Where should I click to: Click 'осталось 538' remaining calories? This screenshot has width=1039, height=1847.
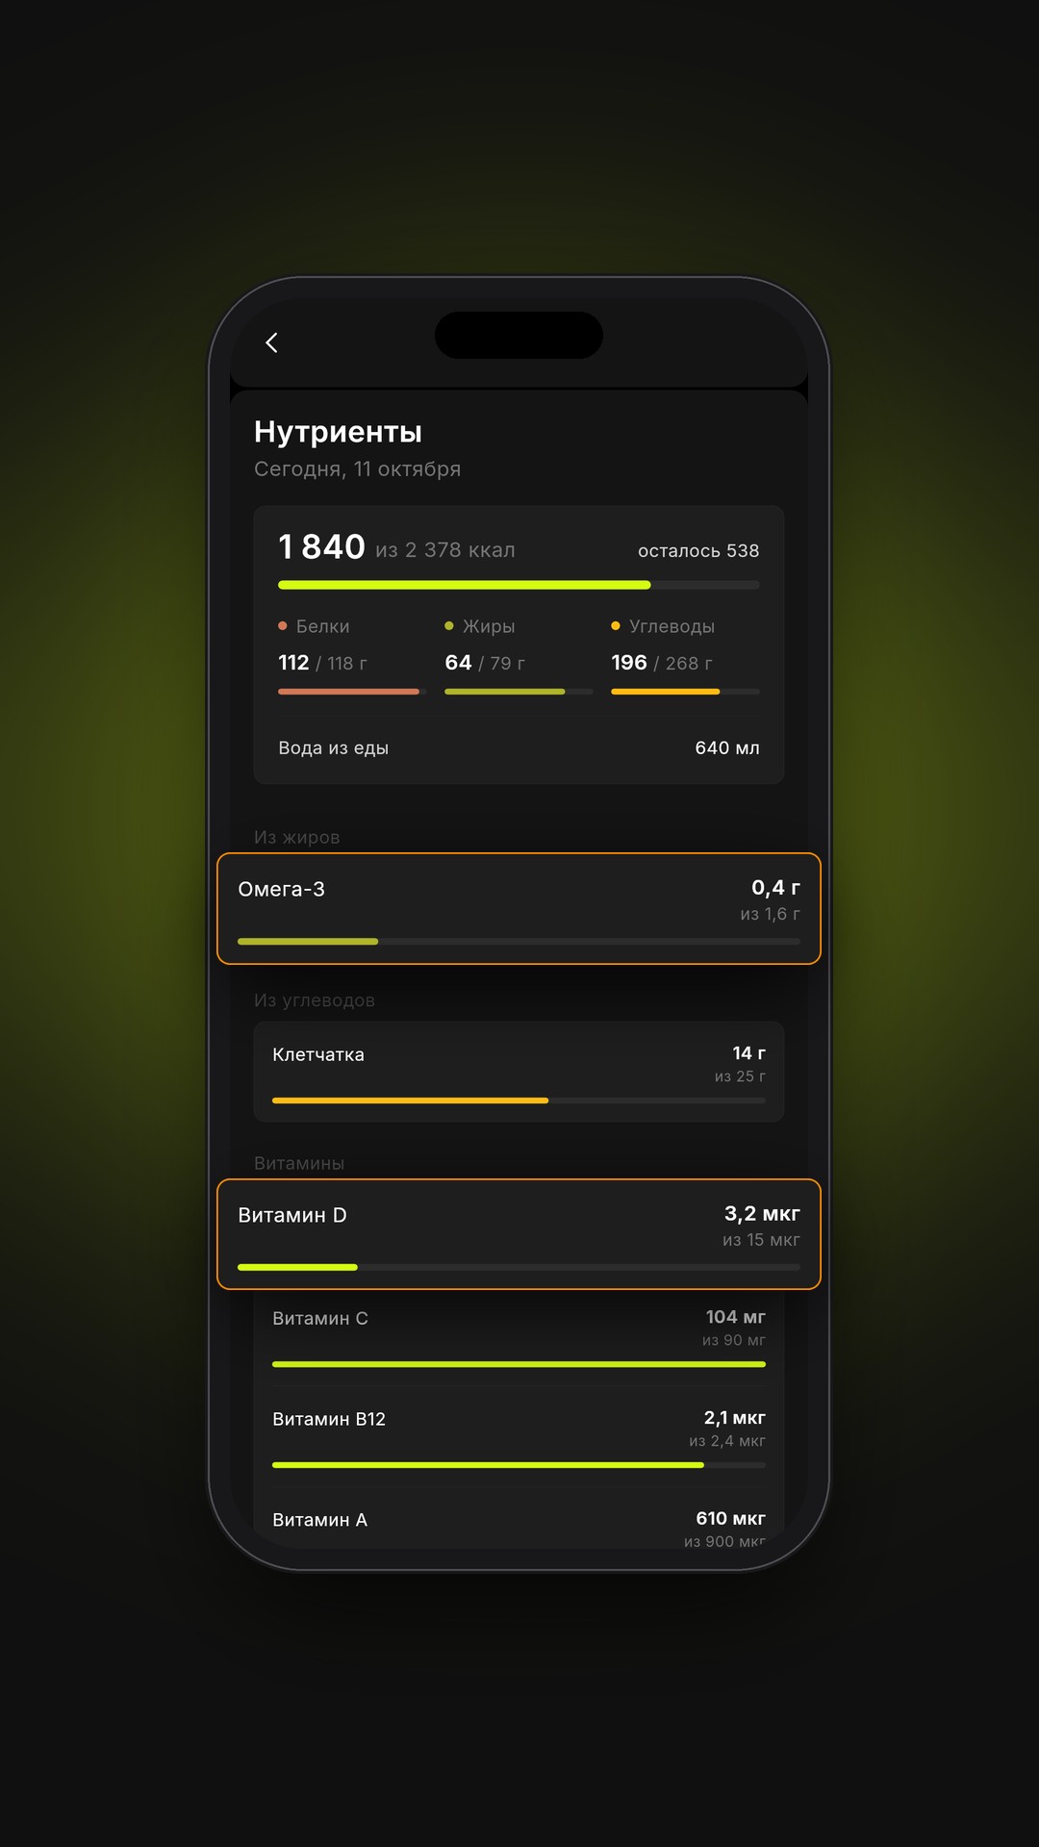coord(698,551)
